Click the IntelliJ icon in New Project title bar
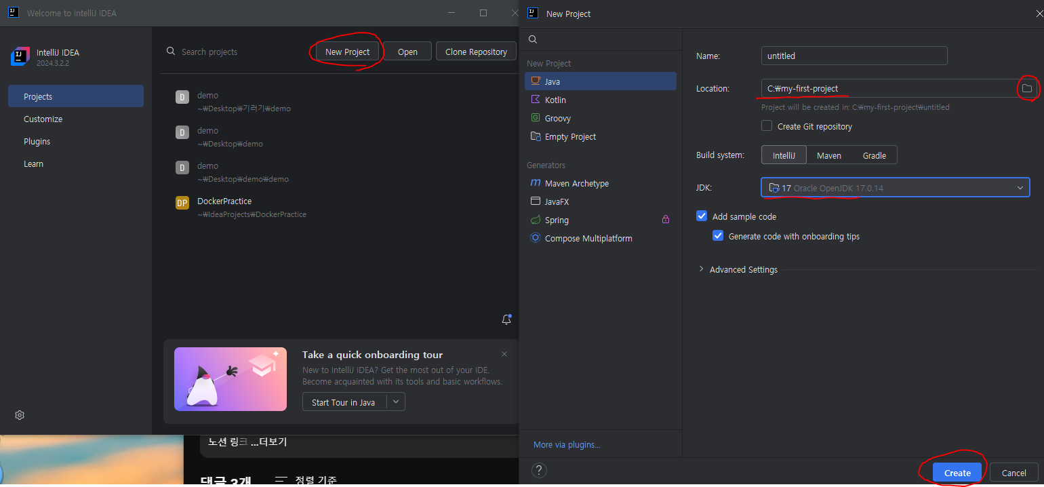 pyautogui.click(x=533, y=13)
